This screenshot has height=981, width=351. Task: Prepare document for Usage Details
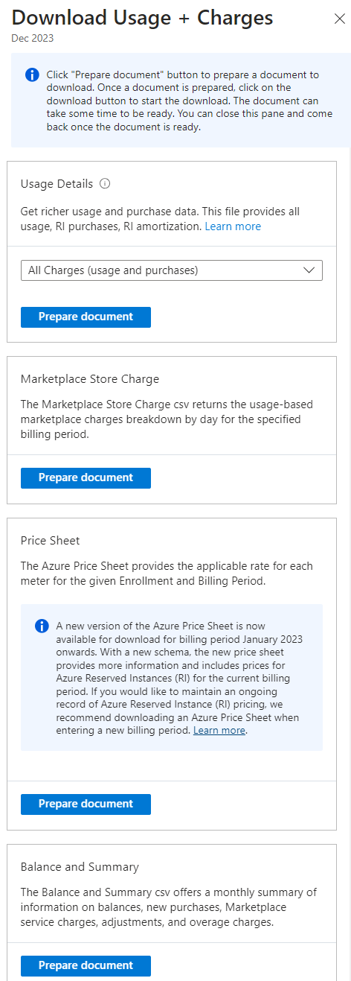(x=86, y=317)
